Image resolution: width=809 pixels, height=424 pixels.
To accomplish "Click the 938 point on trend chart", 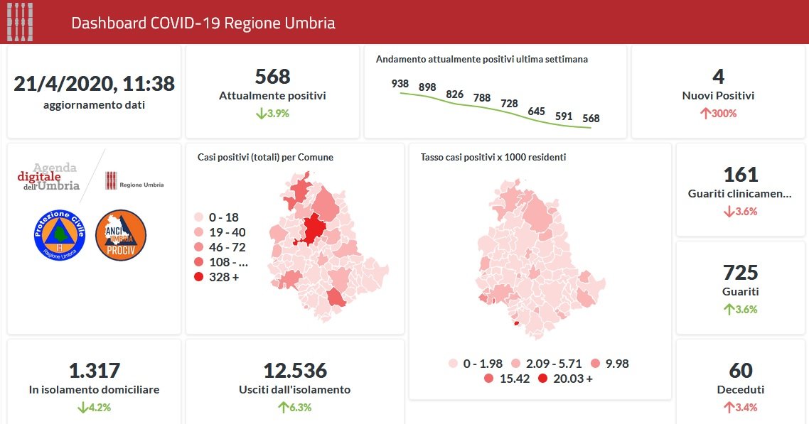I will pyautogui.click(x=400, y=94).
